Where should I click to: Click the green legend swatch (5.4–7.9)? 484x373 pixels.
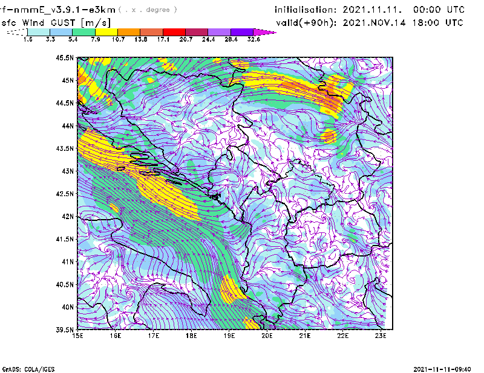click(83, 32)
